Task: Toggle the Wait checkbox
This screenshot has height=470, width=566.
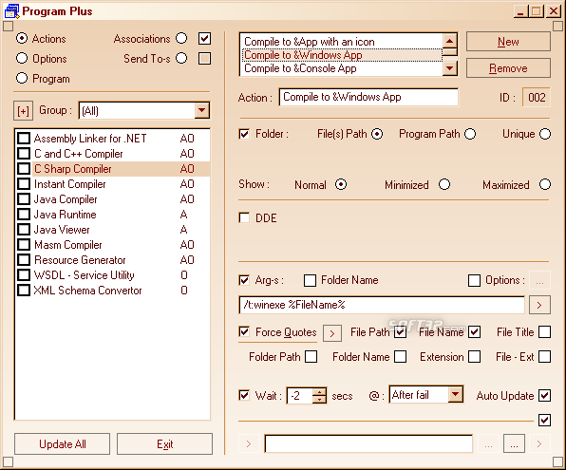Action: (x=244, y=395)
